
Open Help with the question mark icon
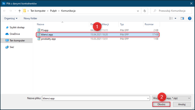(x=190, y=19)
